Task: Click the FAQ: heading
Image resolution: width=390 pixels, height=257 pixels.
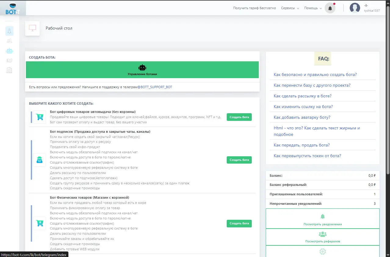Action: click(323, 59)
